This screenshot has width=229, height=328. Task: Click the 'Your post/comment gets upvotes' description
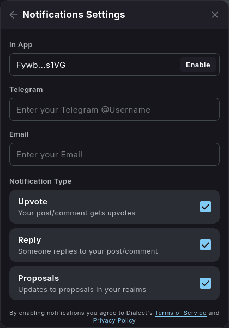click(76, 213)
